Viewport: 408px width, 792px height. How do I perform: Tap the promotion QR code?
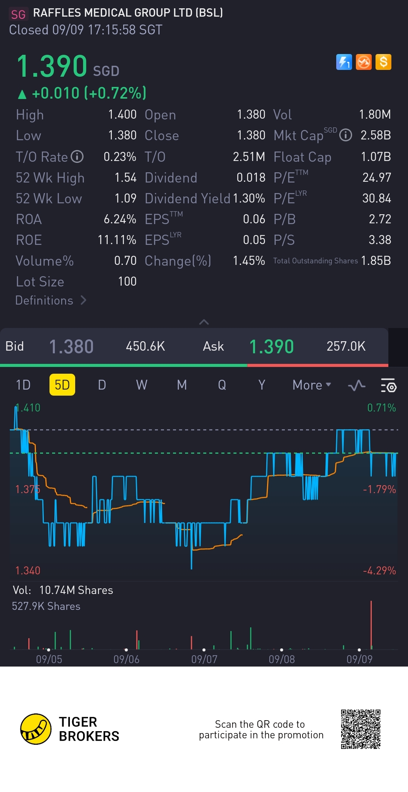tap(360, 729)
